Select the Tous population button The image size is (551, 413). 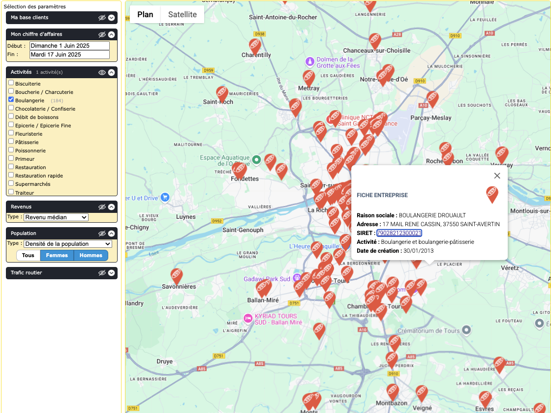tap(28, 255)
